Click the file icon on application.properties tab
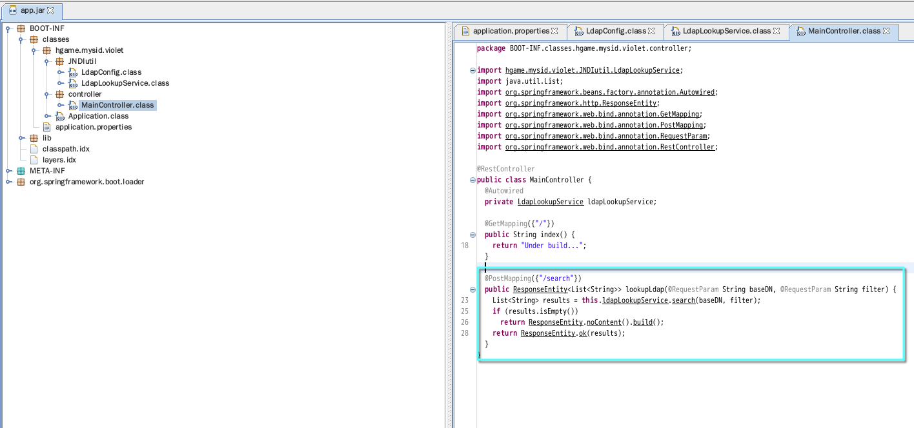 point(466,31)
